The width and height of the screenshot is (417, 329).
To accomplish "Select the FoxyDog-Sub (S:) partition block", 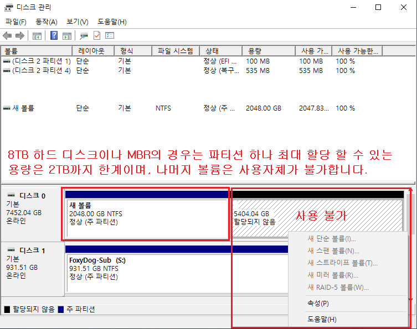I will 176,273.
